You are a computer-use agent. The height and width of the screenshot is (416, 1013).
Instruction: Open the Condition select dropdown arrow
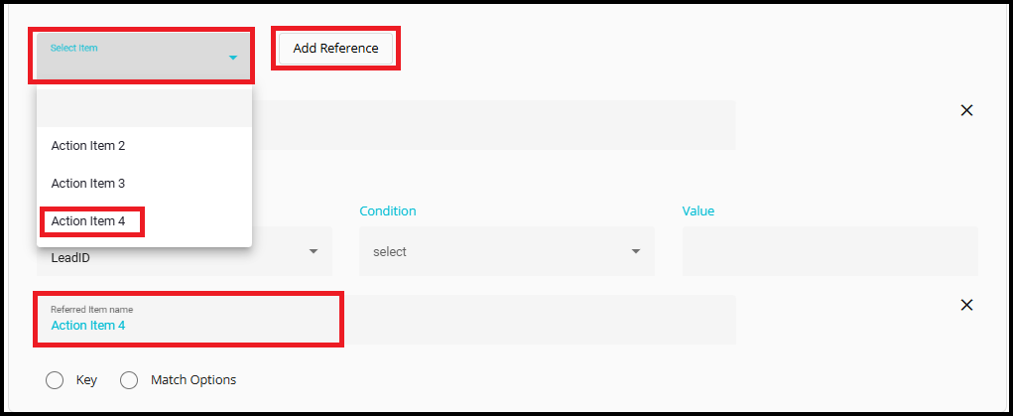click(x=636, y=251)
